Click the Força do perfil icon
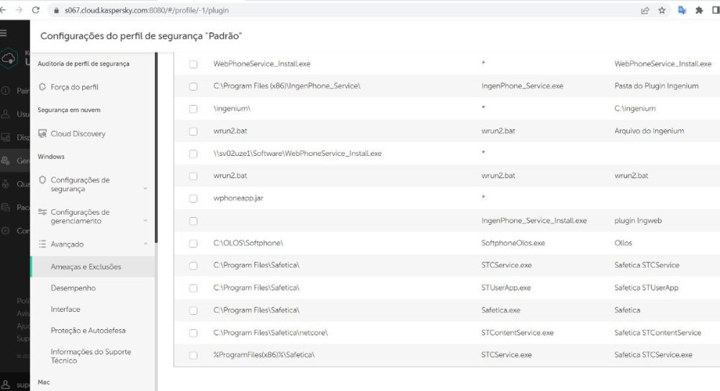Viewport: 720px width, 391px height. [x=42, y=87]
